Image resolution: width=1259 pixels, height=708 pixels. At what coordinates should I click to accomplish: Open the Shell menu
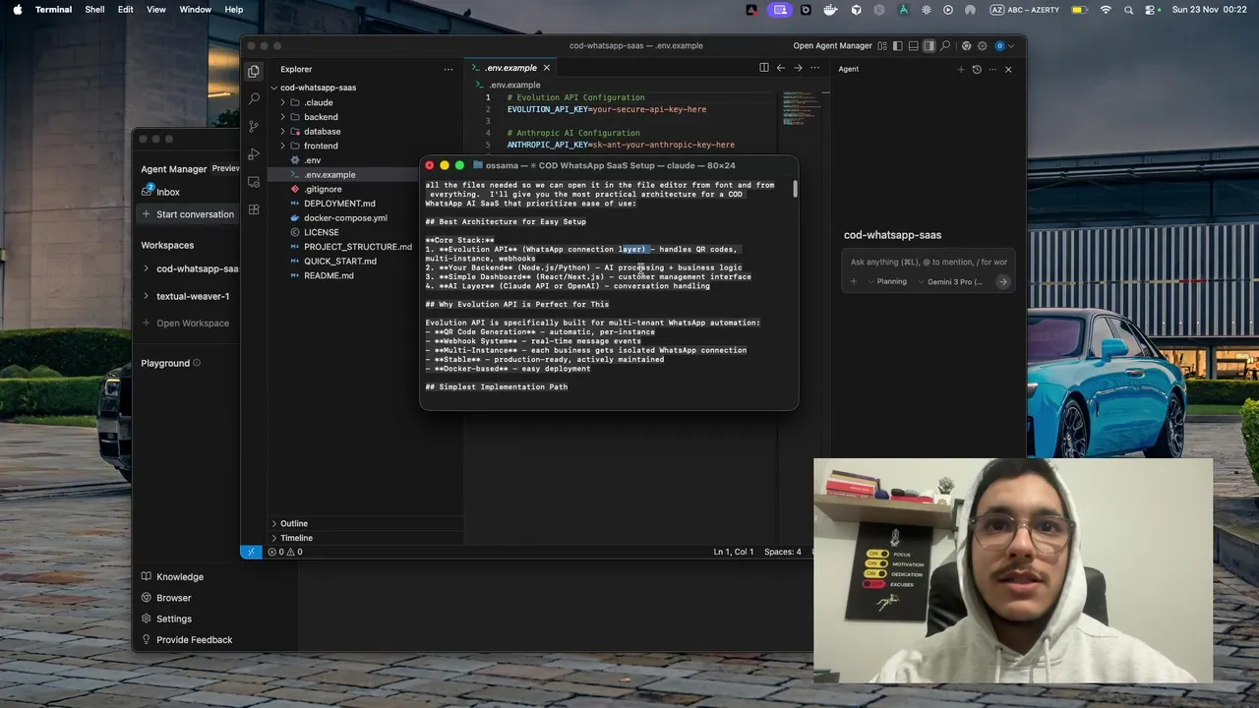coord(94,10)
